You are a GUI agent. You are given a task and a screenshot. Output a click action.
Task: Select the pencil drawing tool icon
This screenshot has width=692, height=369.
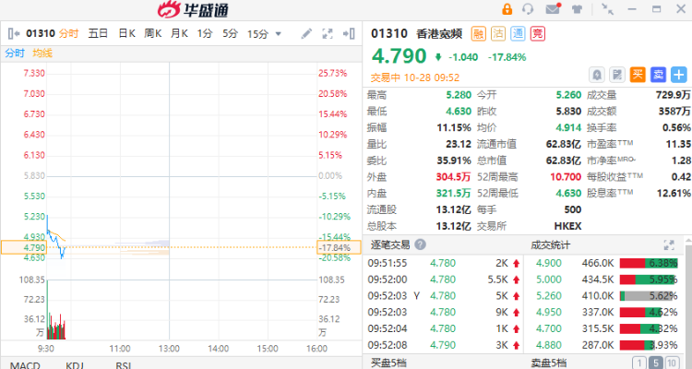coord(307,34)
